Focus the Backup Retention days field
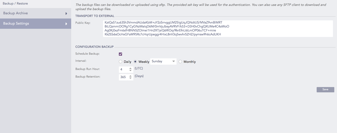 (123, 77)
